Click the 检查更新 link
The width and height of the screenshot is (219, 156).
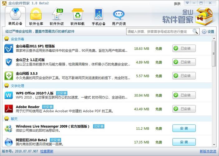[x=47, y=151]
